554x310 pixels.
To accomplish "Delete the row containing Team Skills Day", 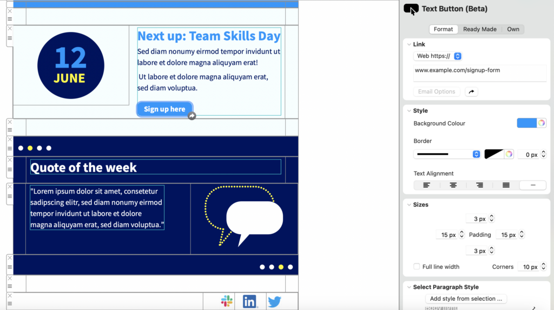I will [10, 29].
